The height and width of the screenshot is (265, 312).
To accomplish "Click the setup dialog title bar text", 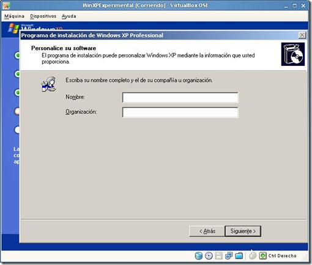I will 92,35.
